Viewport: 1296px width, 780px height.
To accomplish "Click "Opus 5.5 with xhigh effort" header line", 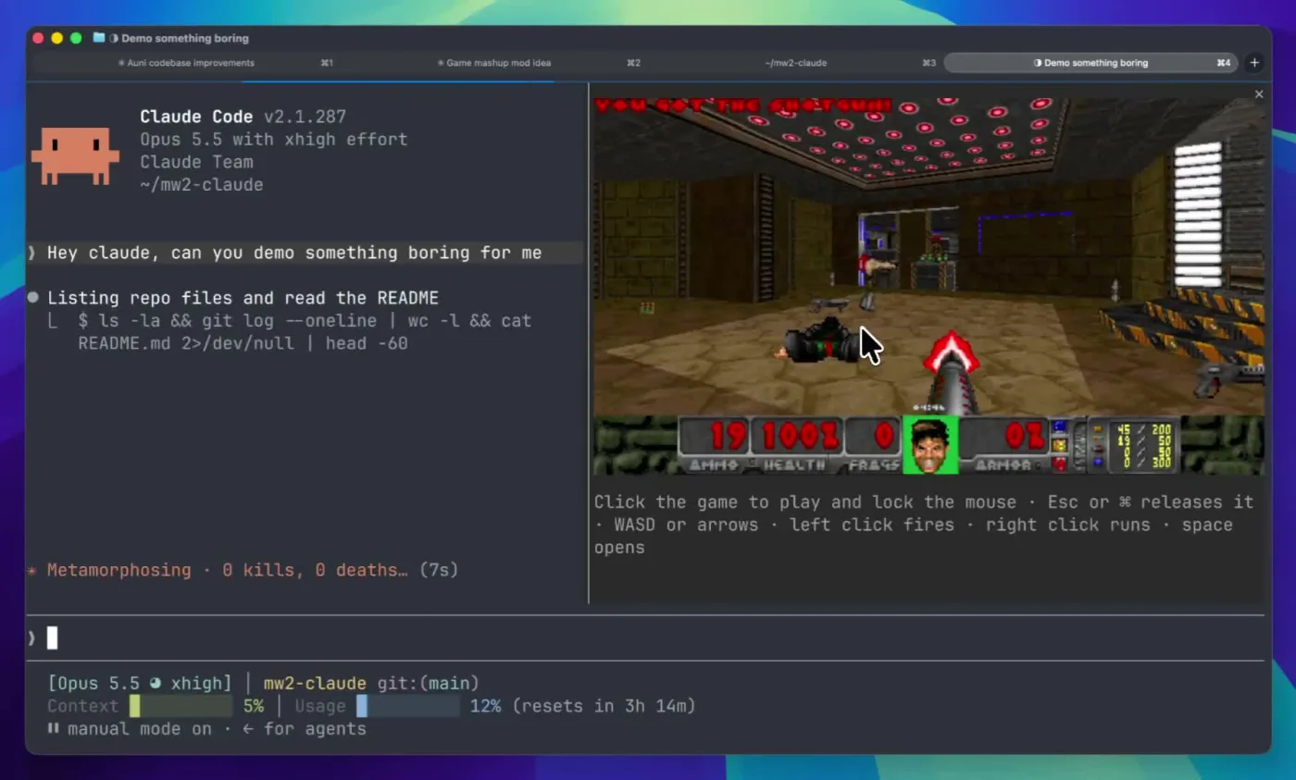I will click(x=274, y=140).
